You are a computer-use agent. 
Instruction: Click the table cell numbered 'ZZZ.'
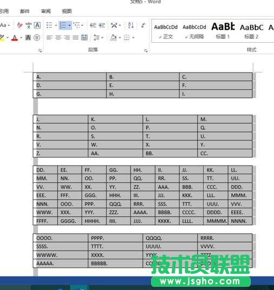point(118,213)
